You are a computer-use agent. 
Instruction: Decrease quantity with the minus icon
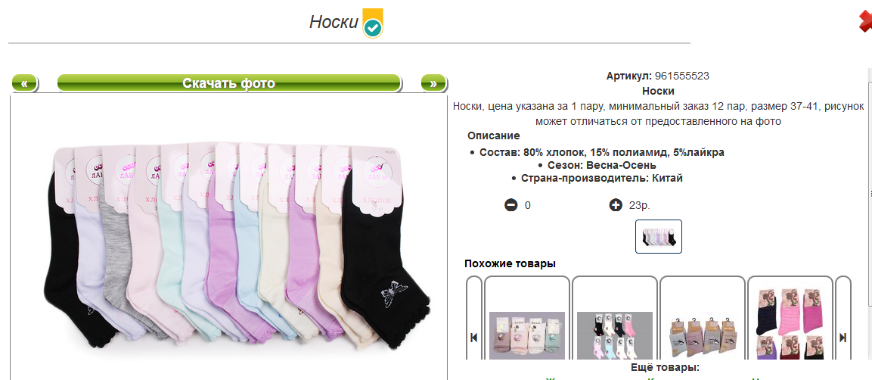pos(510,205)
